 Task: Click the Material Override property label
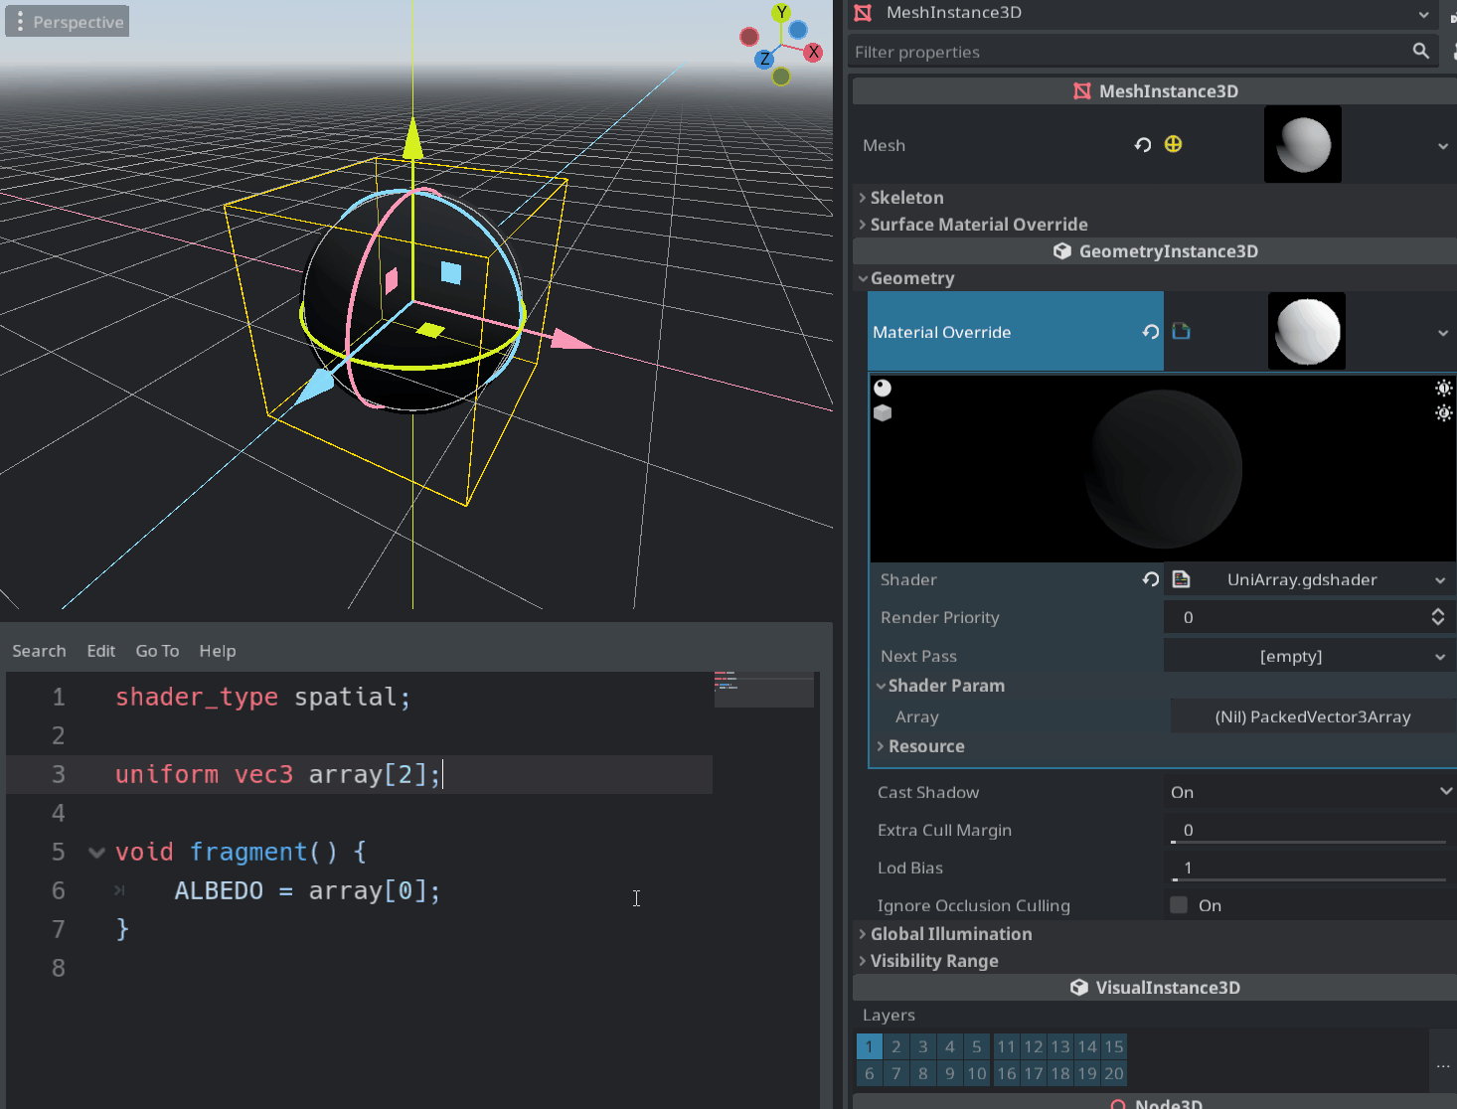pos(941,332)
